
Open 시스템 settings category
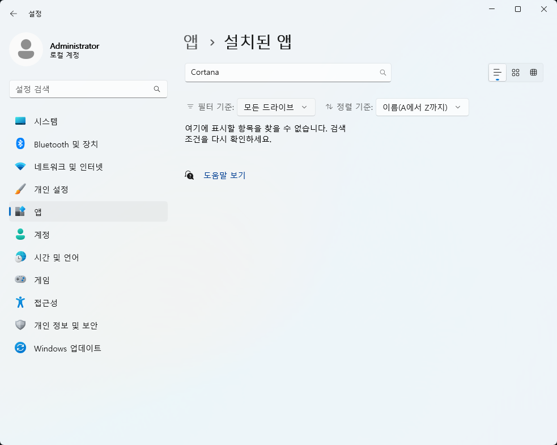(x=88, y=121)
